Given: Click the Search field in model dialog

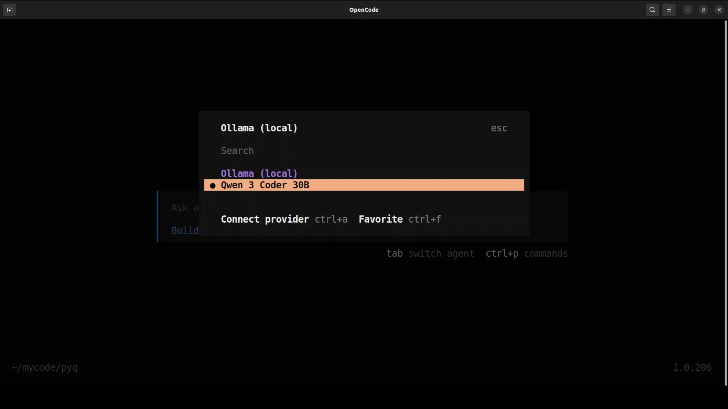Looking at the screenshot, I should [237, 151].
